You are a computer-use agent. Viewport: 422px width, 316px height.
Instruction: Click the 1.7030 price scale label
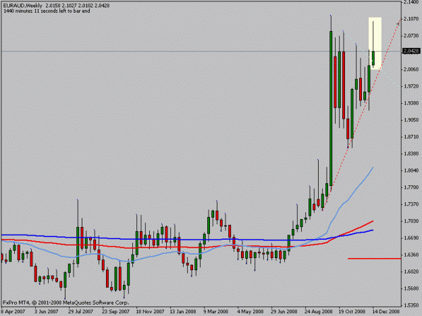[x=411, y=221]
